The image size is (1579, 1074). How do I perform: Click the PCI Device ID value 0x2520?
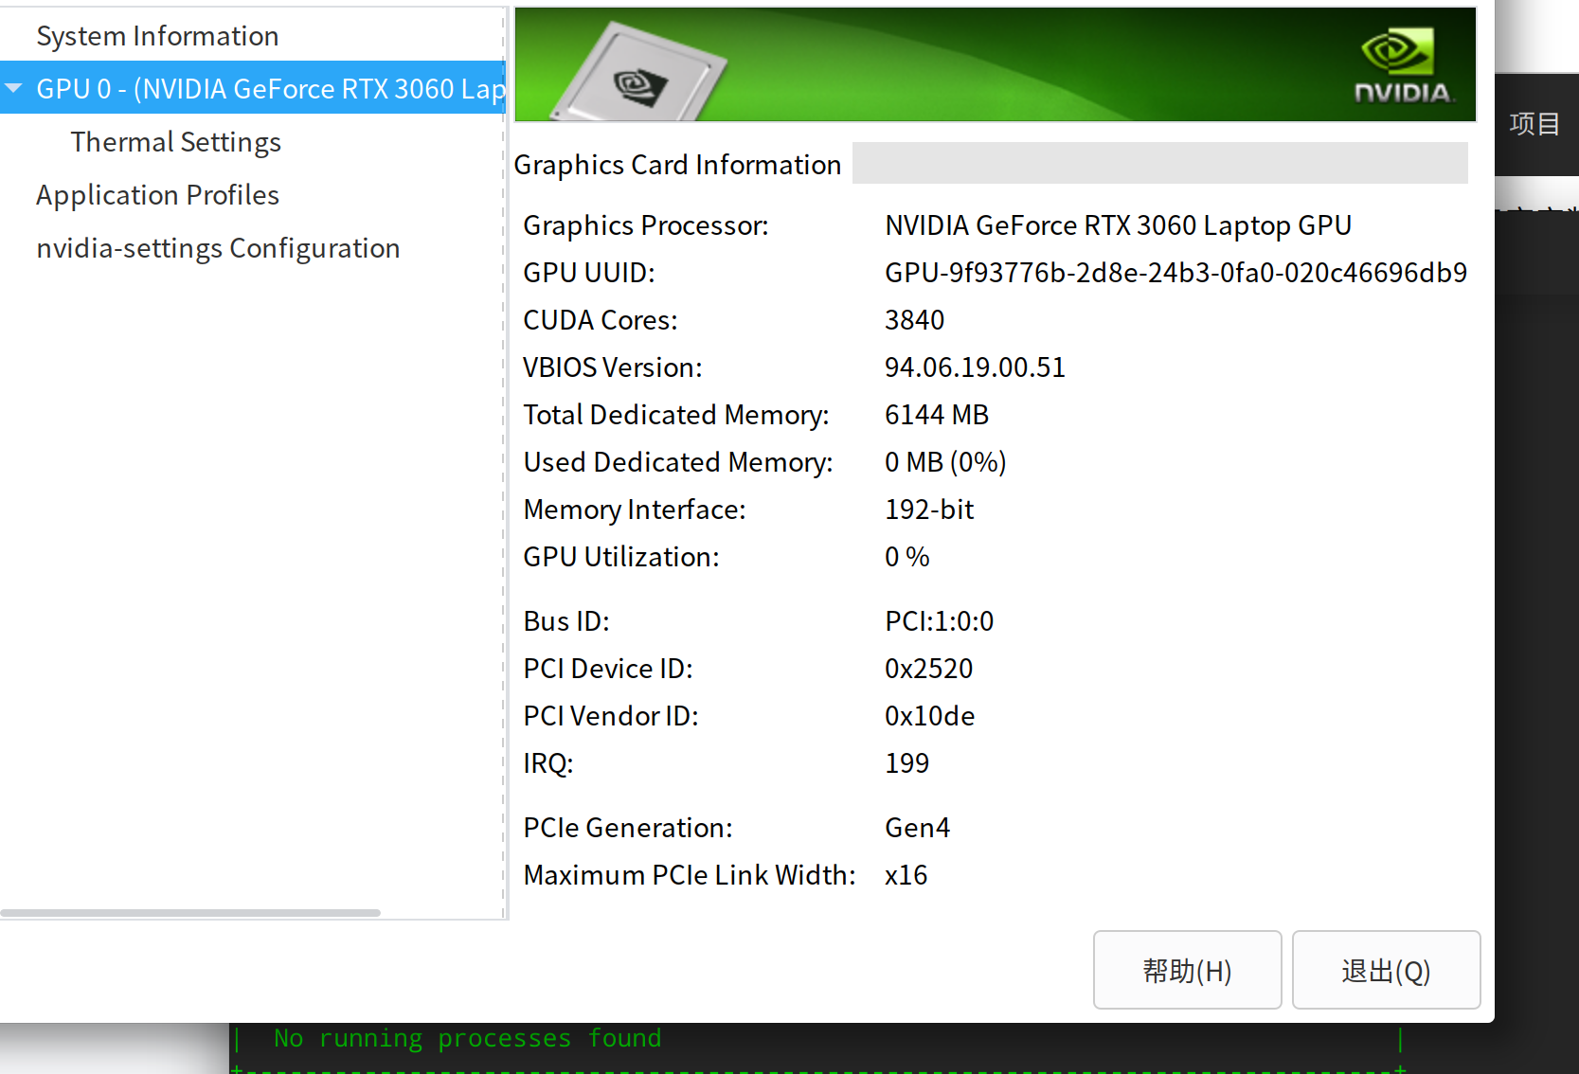click(x=928, y=669)
